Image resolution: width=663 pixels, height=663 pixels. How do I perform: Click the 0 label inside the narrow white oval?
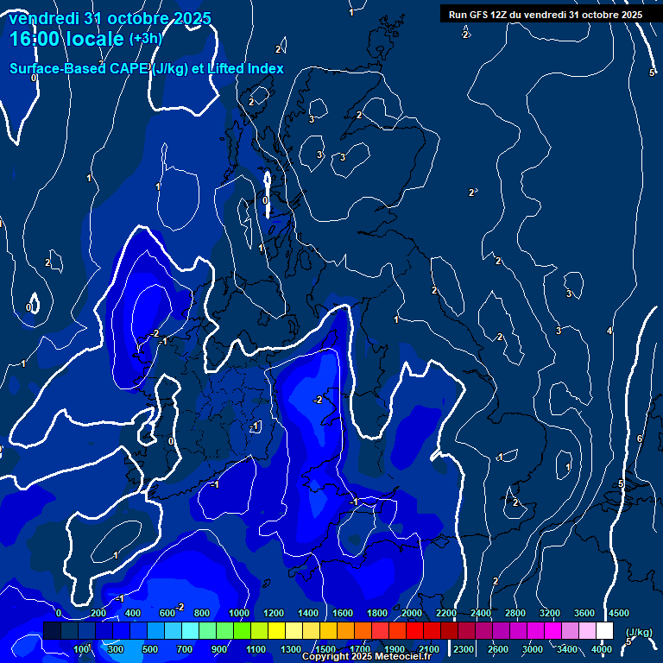tap(265, 200)
